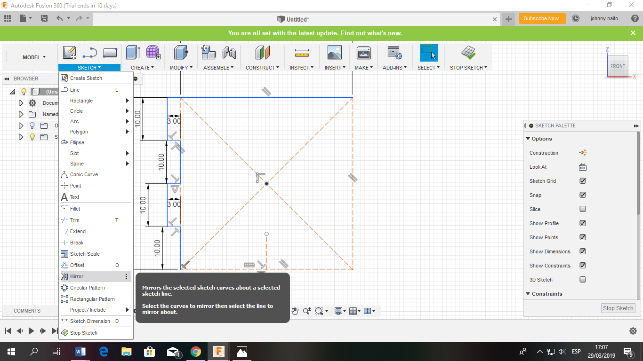Image resolution: width=643 pixels, height=361 pixels.
Task: Click the New Component icon under Assemble
Action: pos(209,53)
